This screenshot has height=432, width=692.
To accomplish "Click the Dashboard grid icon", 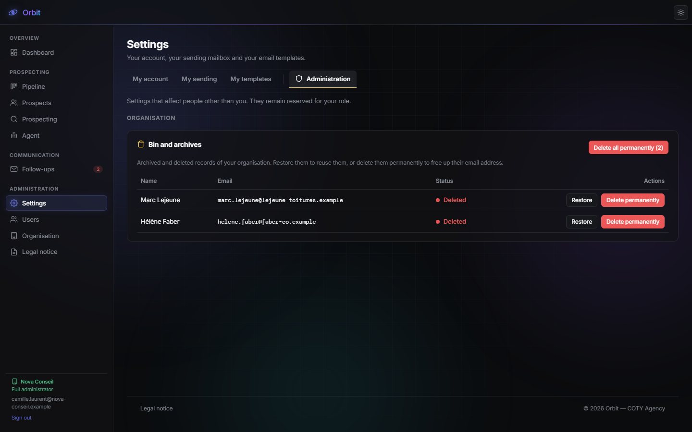I will pos(14,52).
